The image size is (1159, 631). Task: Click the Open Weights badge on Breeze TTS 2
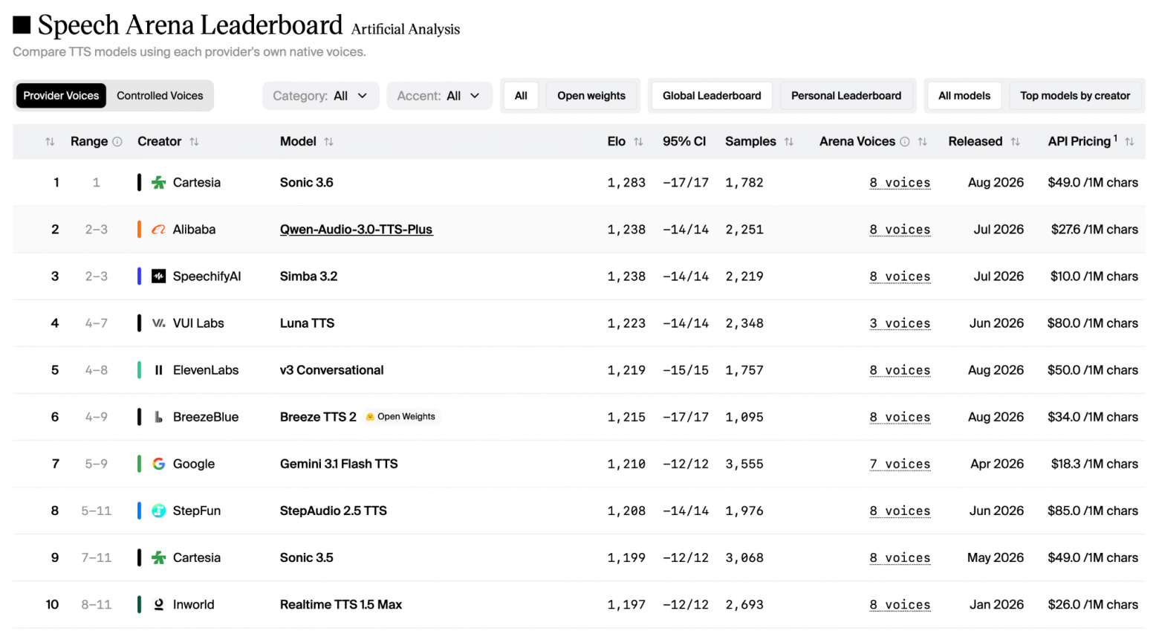click(x=401, y=417)
